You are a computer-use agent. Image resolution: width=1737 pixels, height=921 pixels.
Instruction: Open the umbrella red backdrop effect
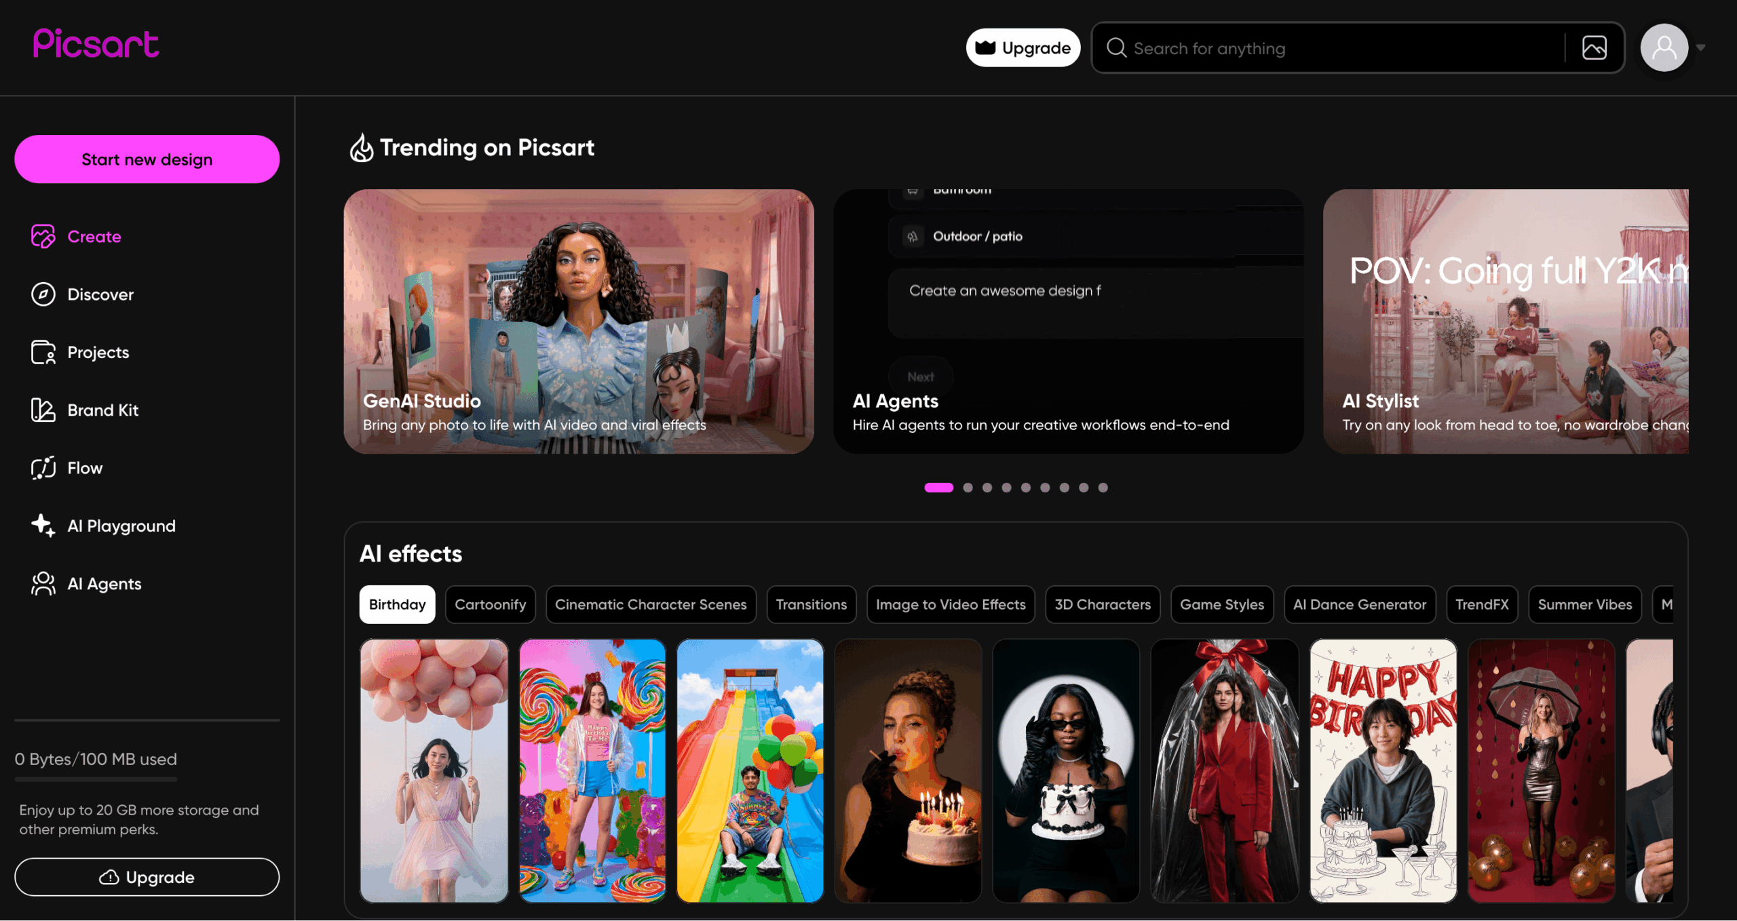[1541, 770]
